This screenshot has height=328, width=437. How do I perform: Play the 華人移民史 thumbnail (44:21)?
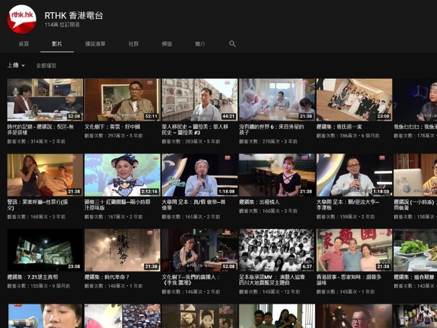[x=200, y=100]
